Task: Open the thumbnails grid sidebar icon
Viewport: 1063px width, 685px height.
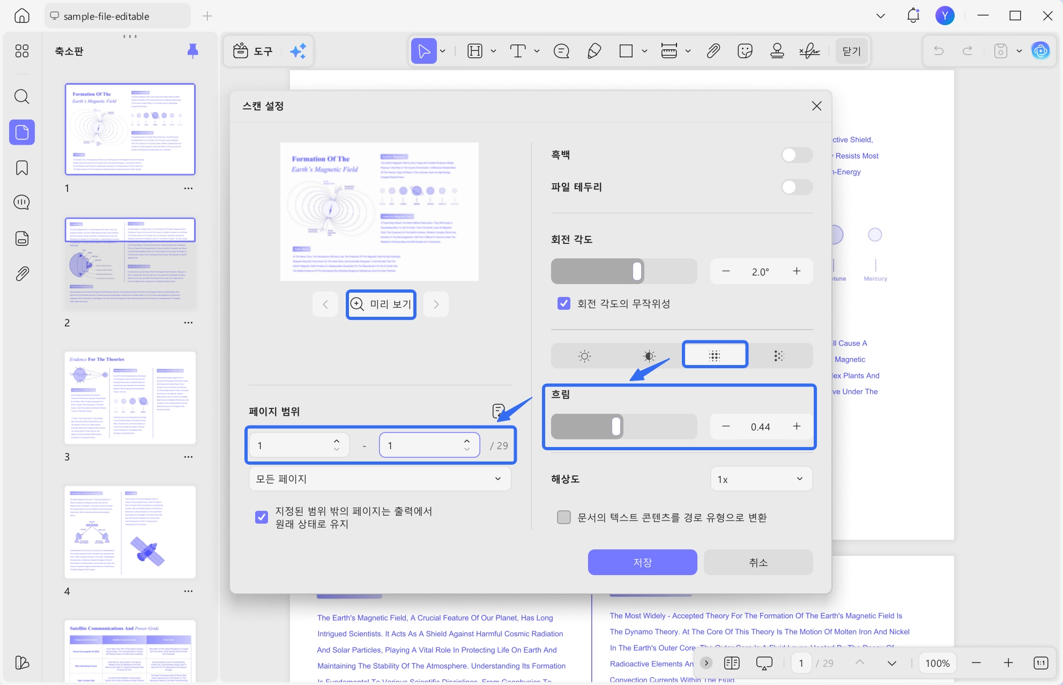Action: point(22,51)
